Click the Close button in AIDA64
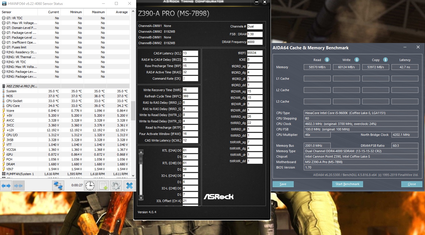The height and width of the screenshot is (235, 425). click(412, 184)
